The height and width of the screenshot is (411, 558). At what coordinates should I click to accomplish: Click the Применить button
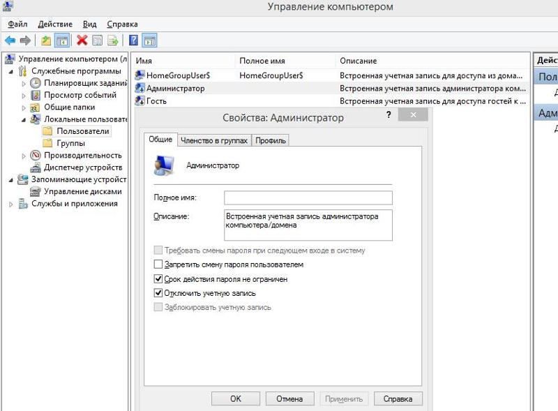pos(344,399)
